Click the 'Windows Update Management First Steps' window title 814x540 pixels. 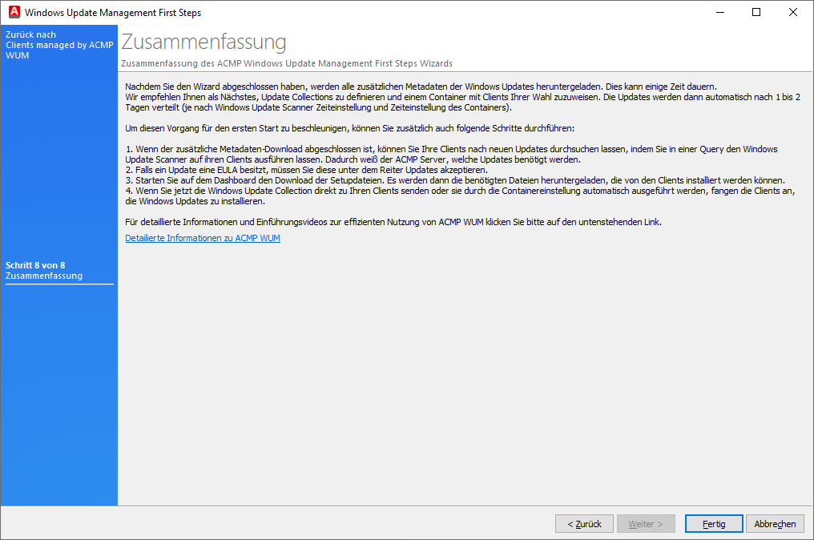coord(113,13)
